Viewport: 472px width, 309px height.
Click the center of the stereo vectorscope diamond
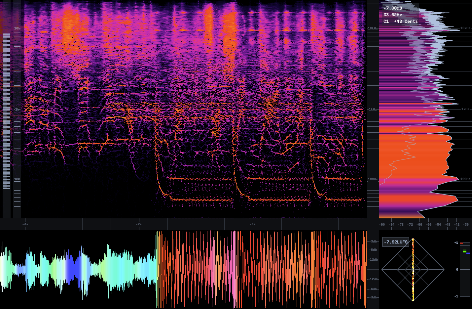(413, 270)
